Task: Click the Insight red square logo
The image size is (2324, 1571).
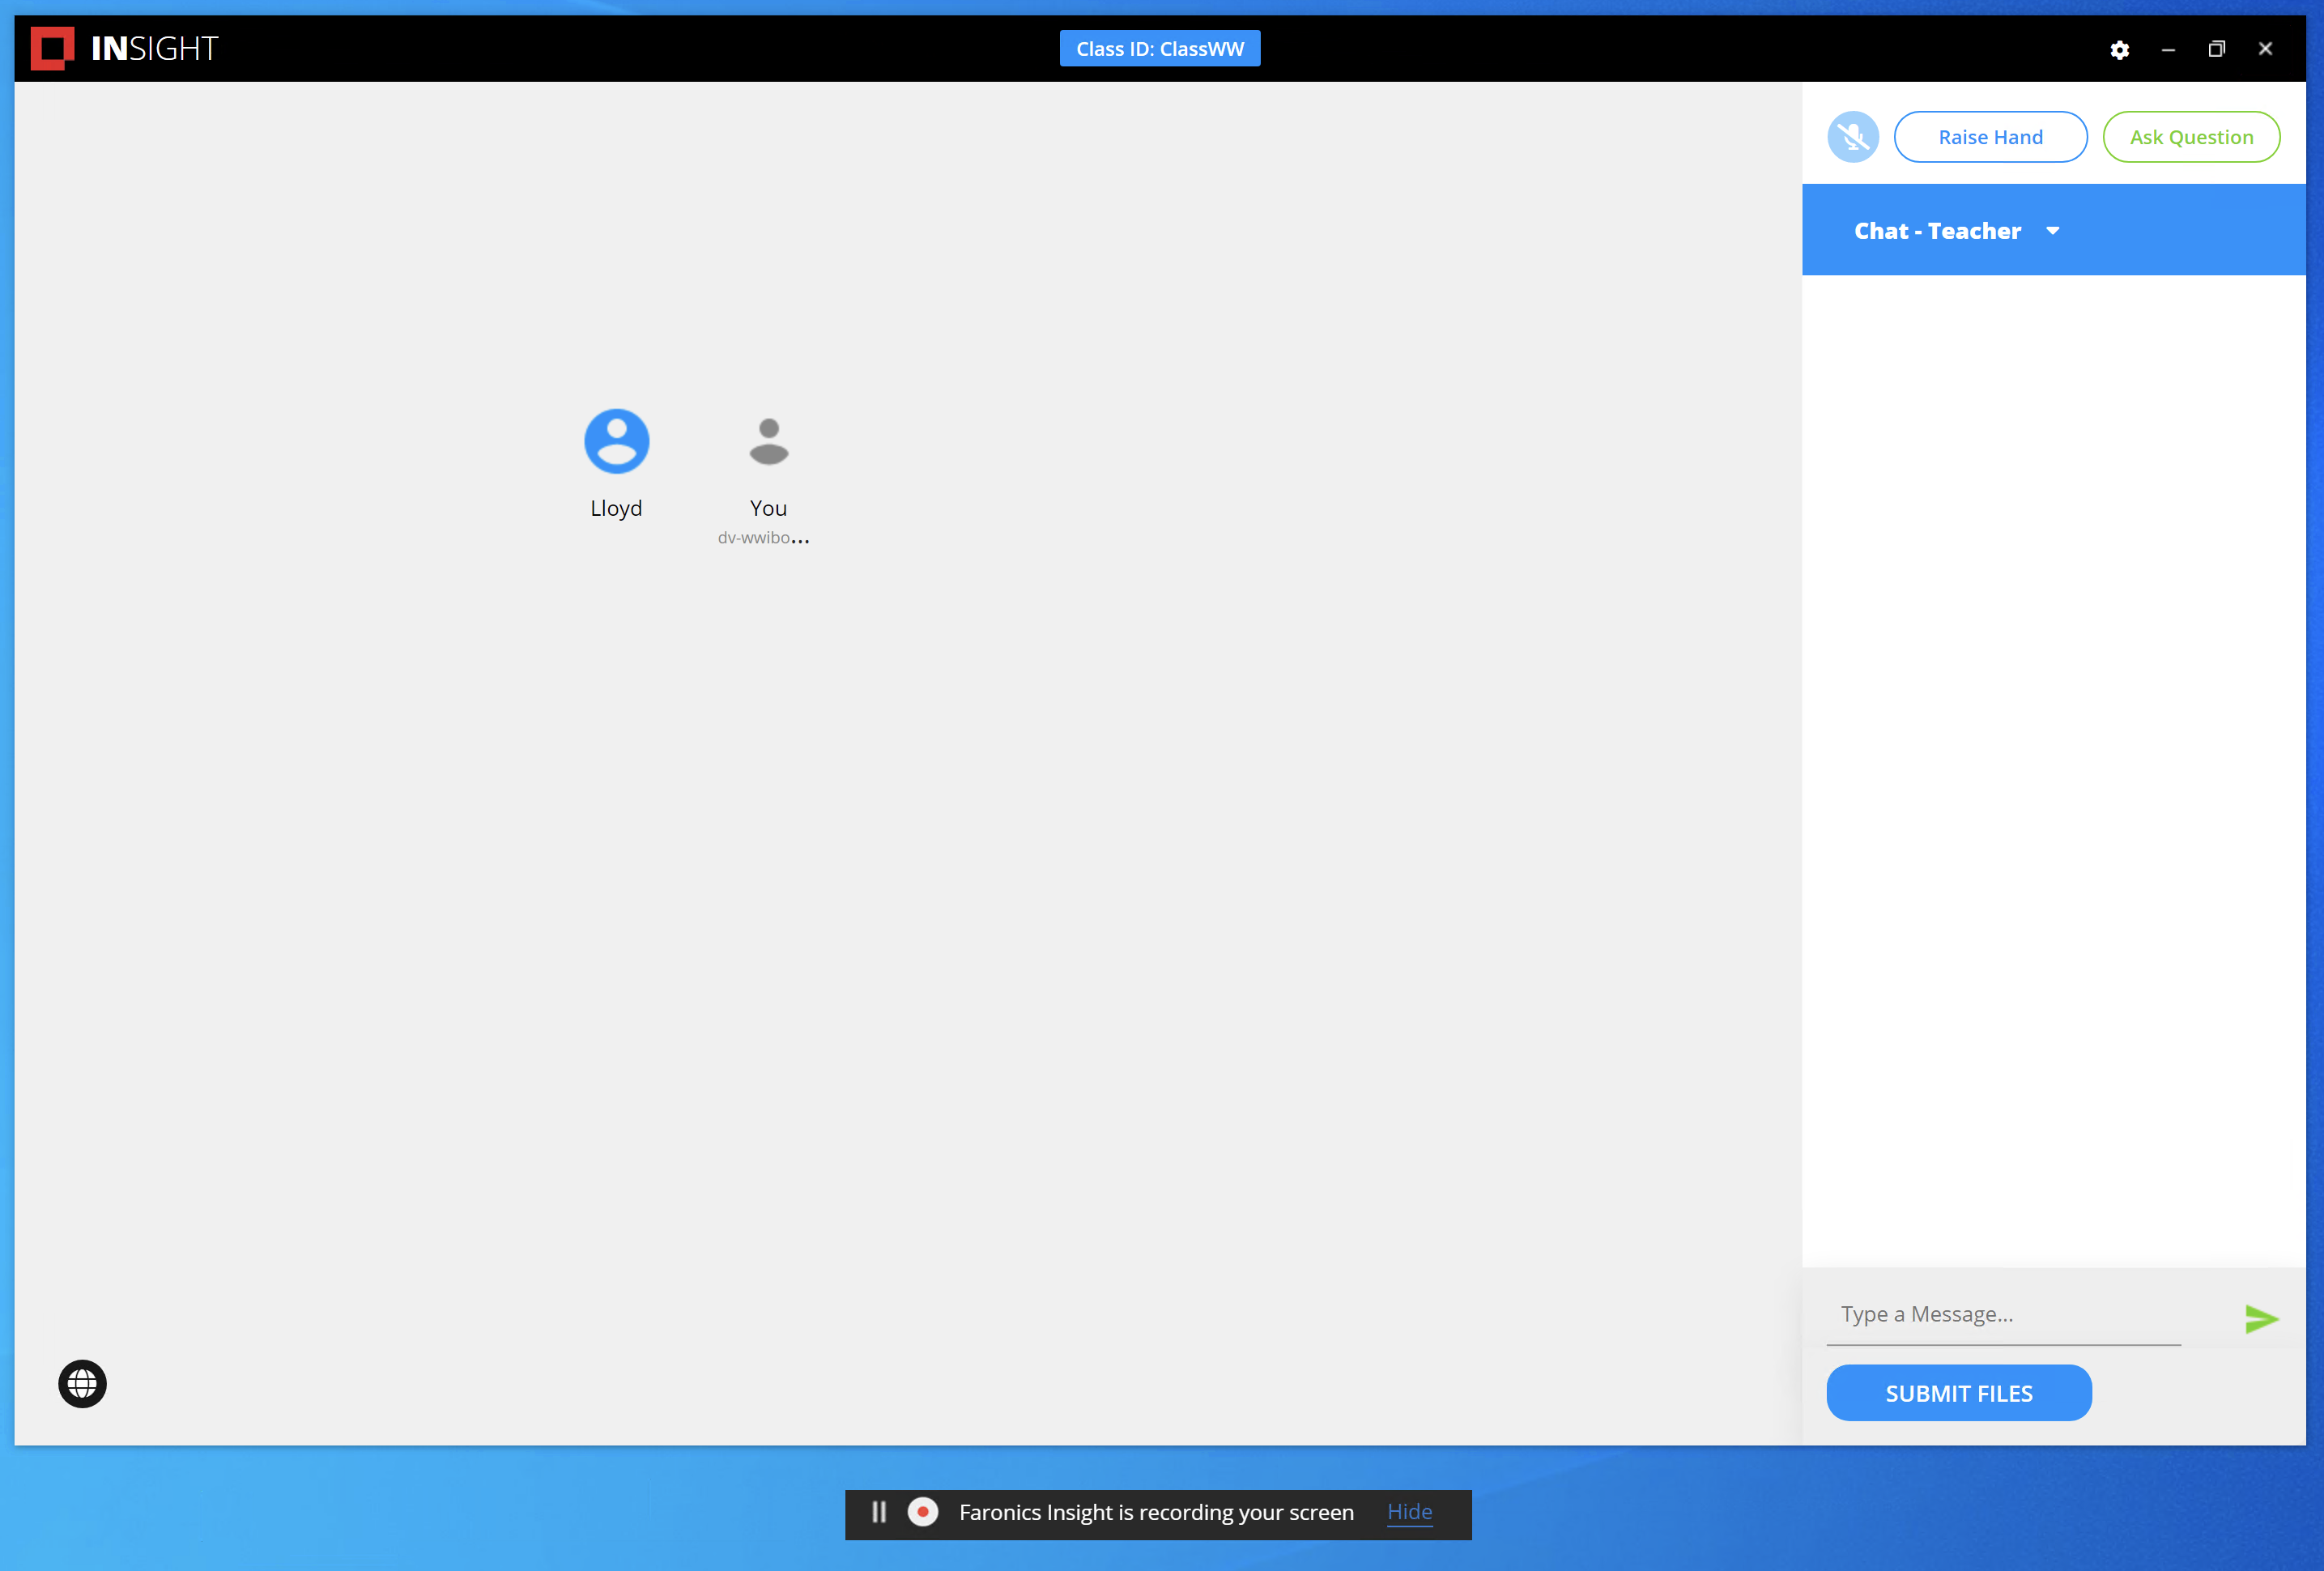Action: point(52,48)
